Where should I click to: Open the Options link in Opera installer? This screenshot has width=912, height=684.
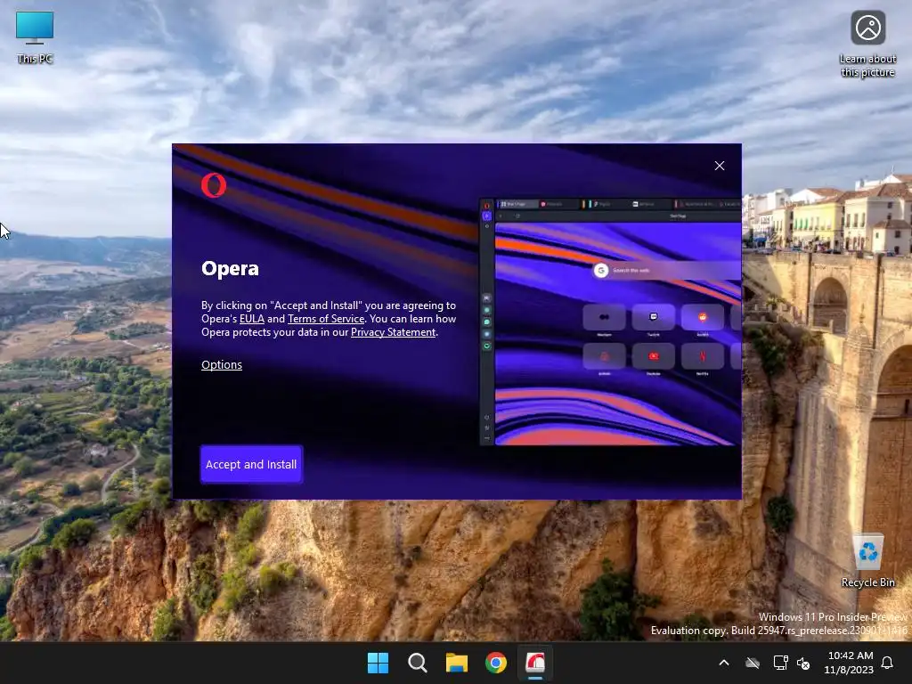coord(222,364)
